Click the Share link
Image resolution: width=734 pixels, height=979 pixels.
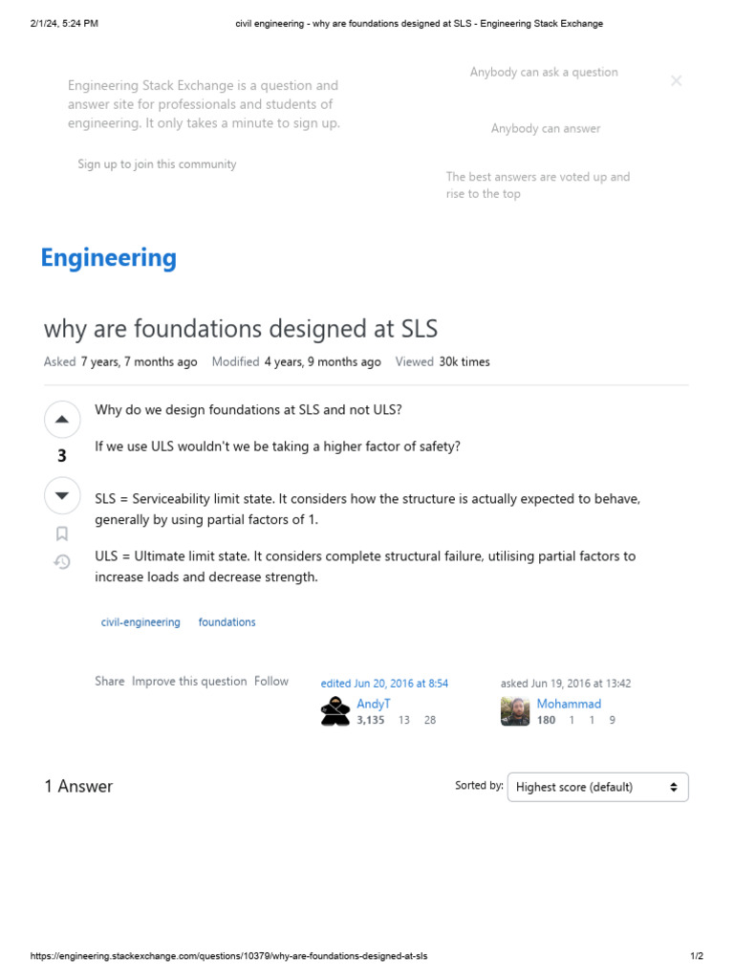pos(109,681)
